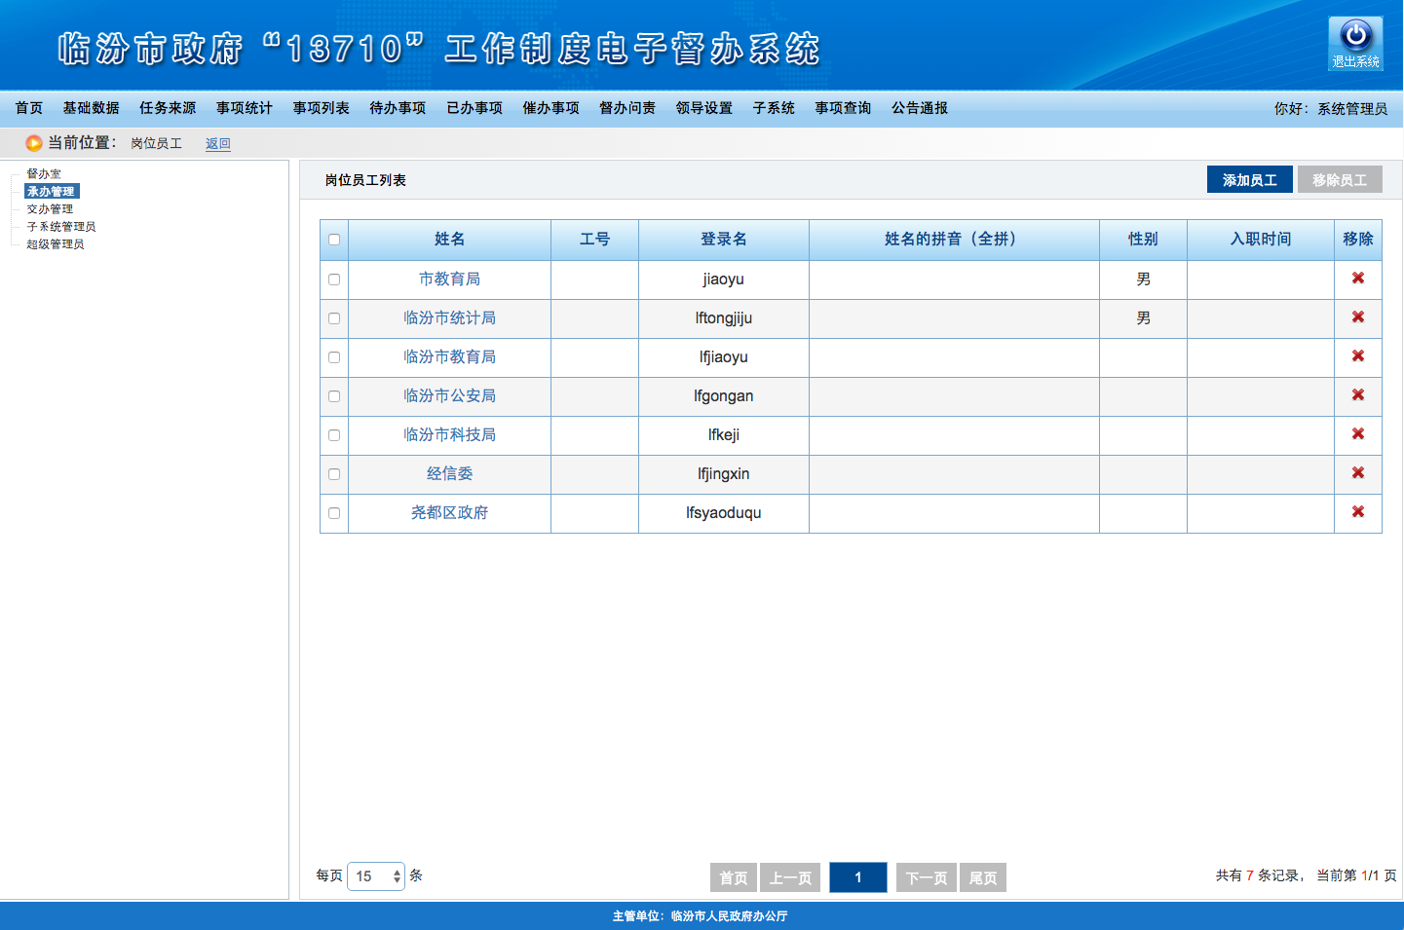Click red X for 尧都区政府 row

[1357, 512]
